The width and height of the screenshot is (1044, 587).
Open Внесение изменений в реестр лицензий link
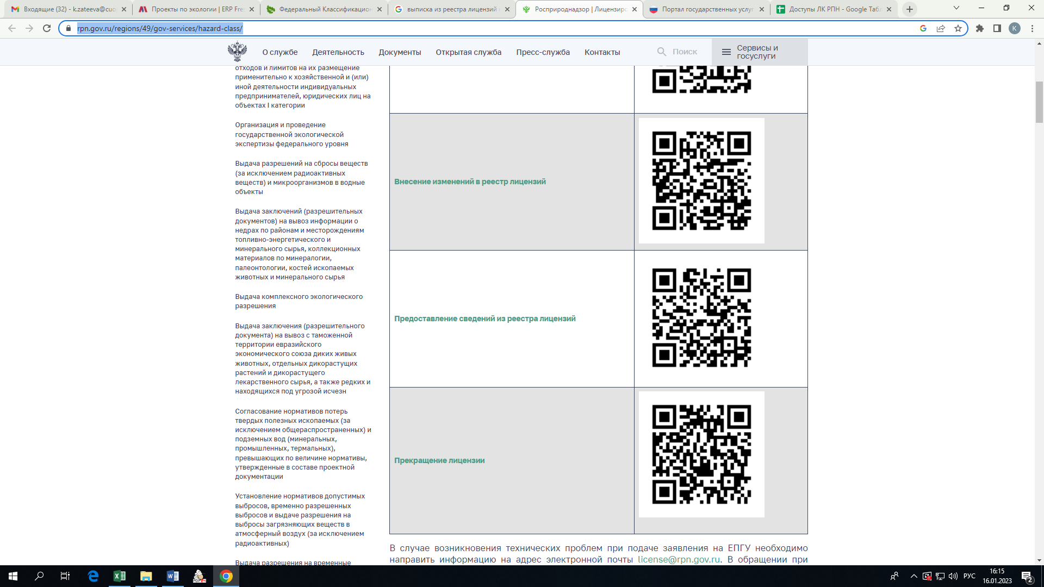pyautogui.click(x=470, y=182)
